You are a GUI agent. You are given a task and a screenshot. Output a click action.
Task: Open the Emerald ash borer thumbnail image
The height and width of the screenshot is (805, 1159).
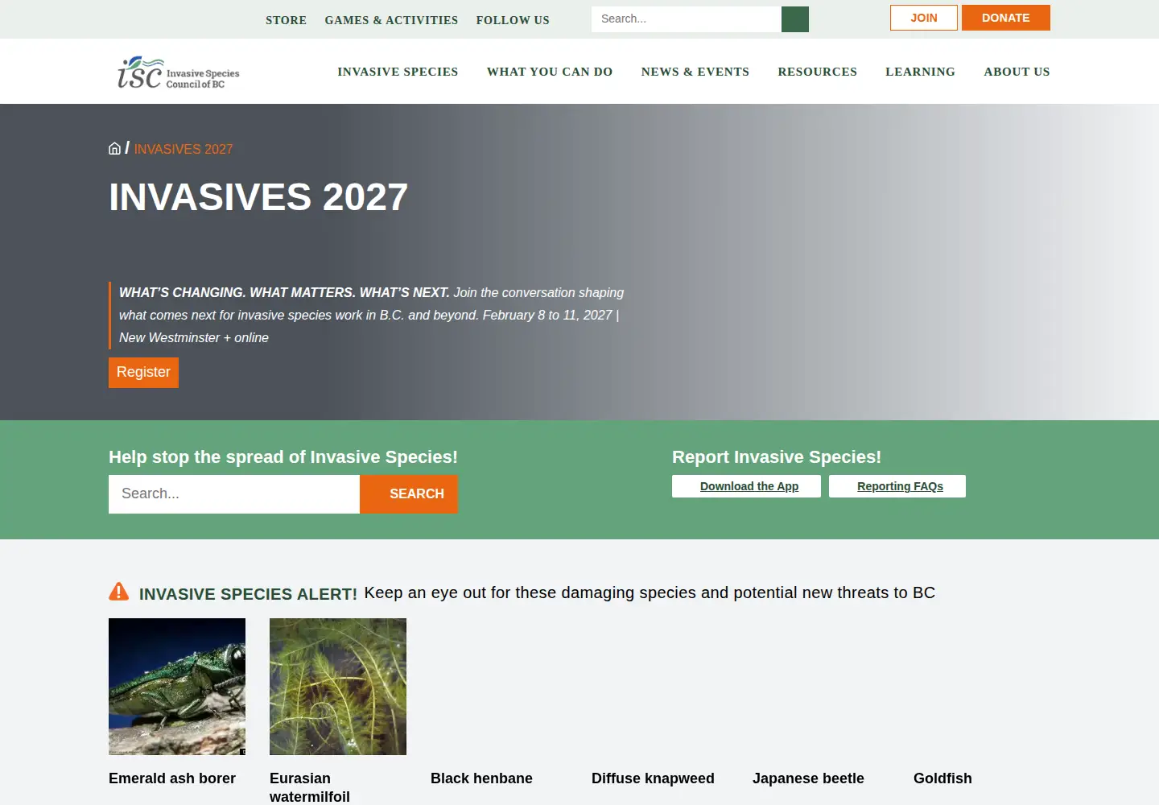[x=177, y=687]
